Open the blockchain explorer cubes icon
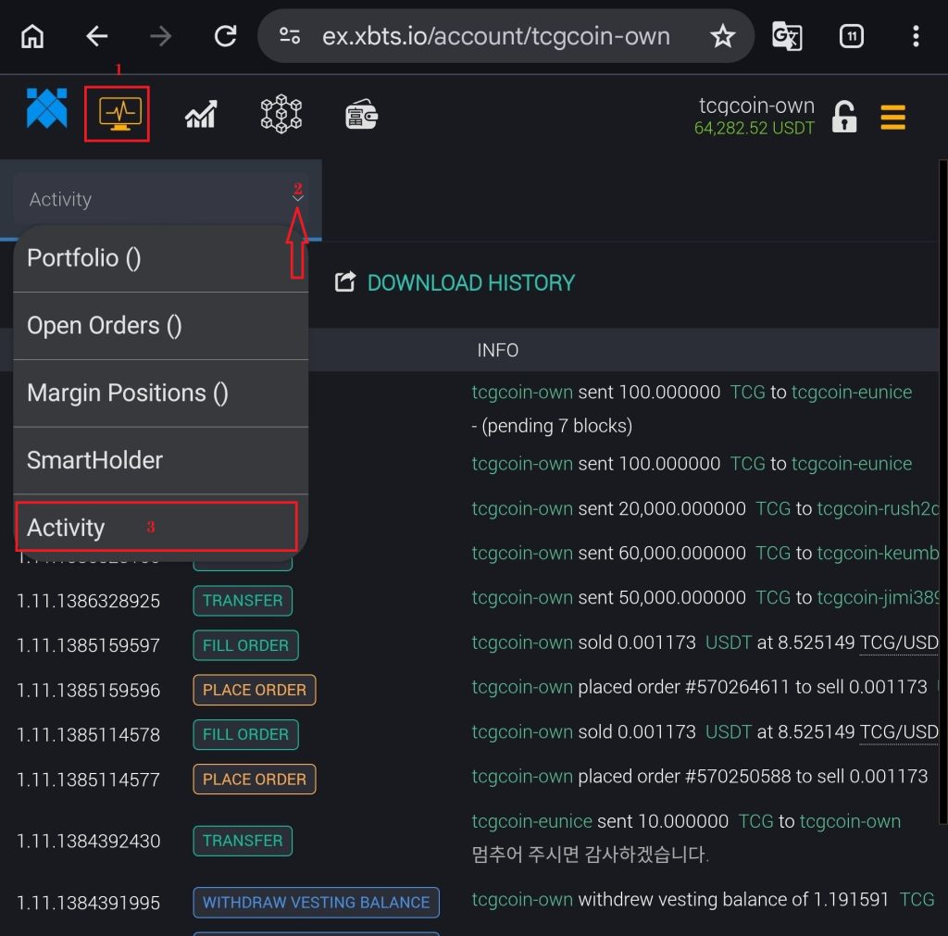The height and width of the screenshot is (936, 948). pos(281,115)
